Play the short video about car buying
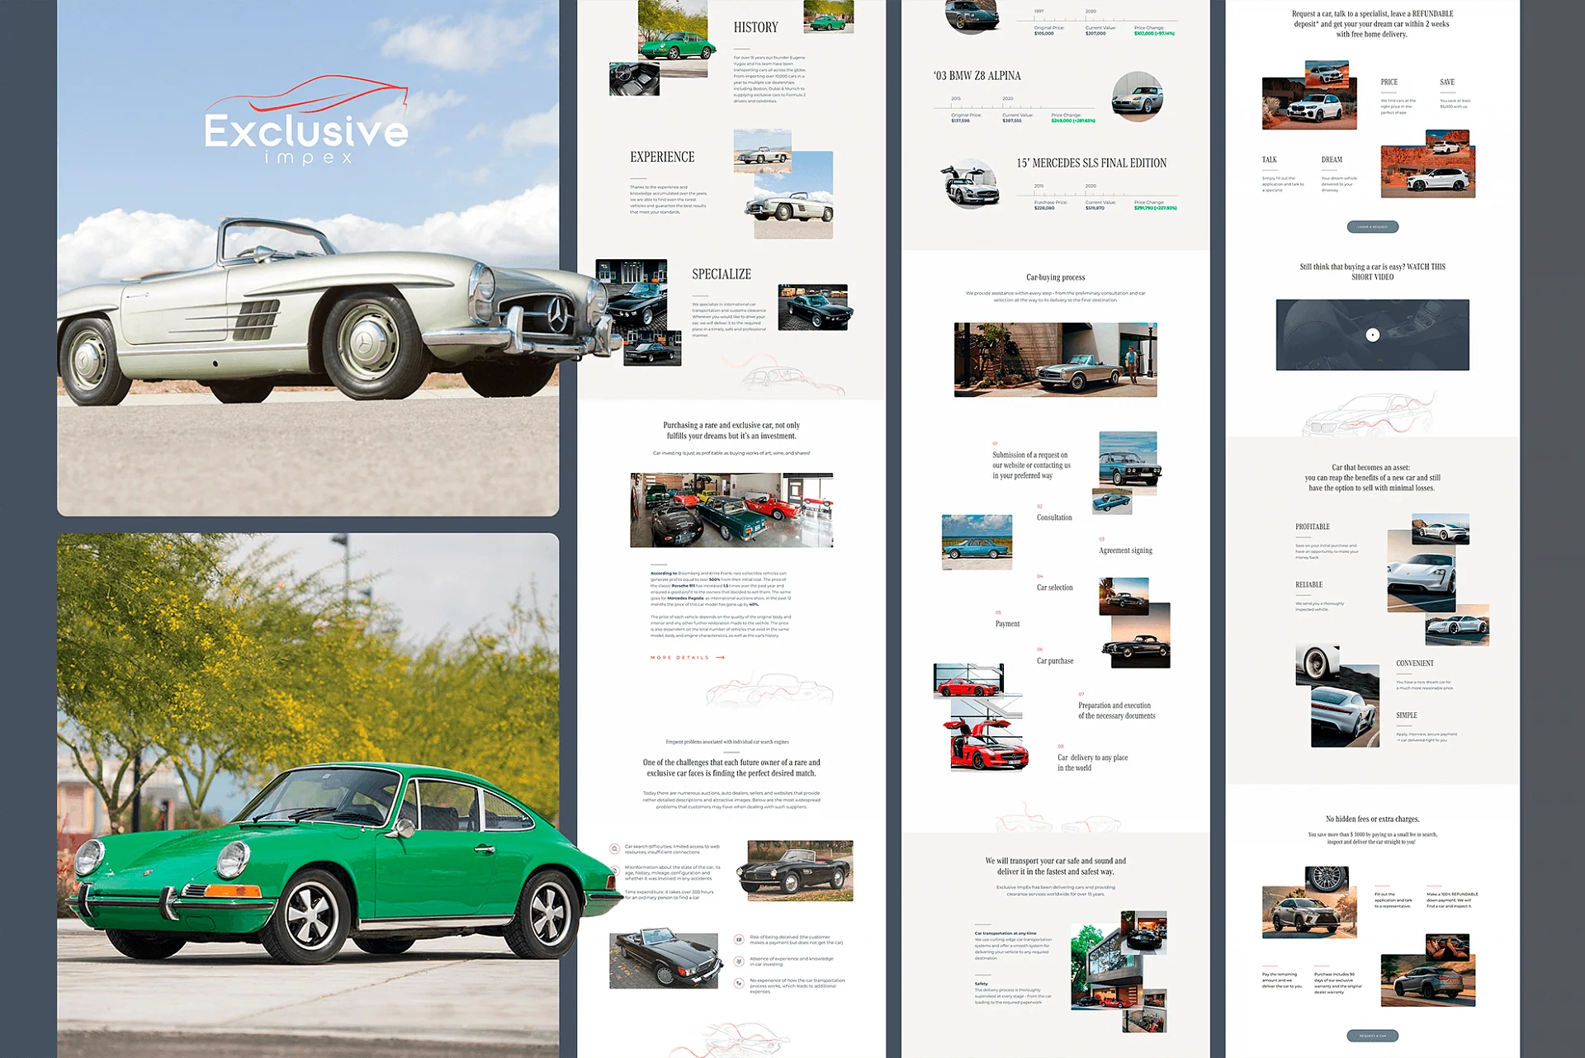Viewport: 1585px width, 1058px height. coord(1372,335)
